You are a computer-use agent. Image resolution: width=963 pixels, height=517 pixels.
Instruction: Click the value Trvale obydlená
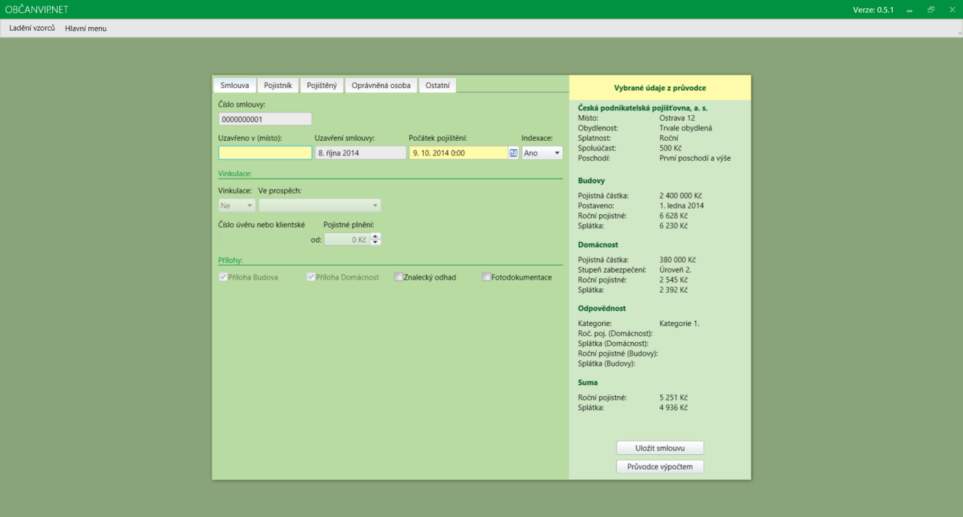tap(686, 128)
